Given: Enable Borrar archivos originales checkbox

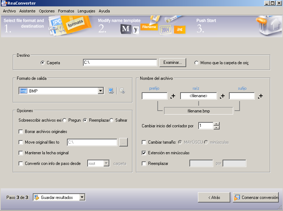Looking at the screenshot, I should tap(21, 132).
